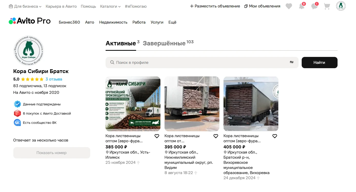Open listing title priced 385 000 ₽
The image size is (356, 192).
[124, 138]
